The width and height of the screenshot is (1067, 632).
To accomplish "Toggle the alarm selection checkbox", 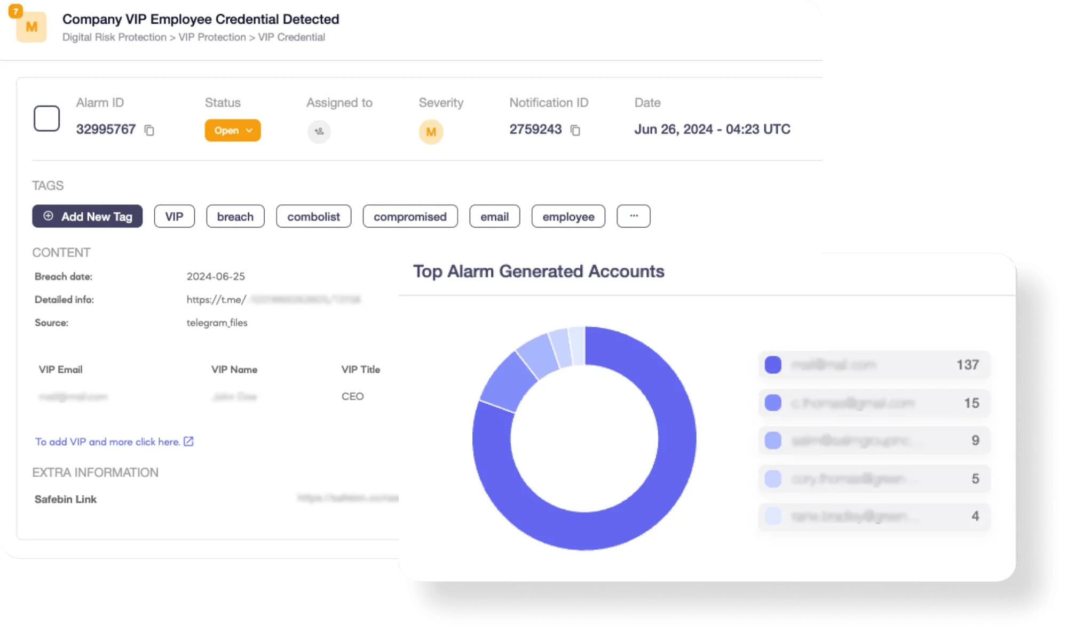I will click(x=48, y=119).
